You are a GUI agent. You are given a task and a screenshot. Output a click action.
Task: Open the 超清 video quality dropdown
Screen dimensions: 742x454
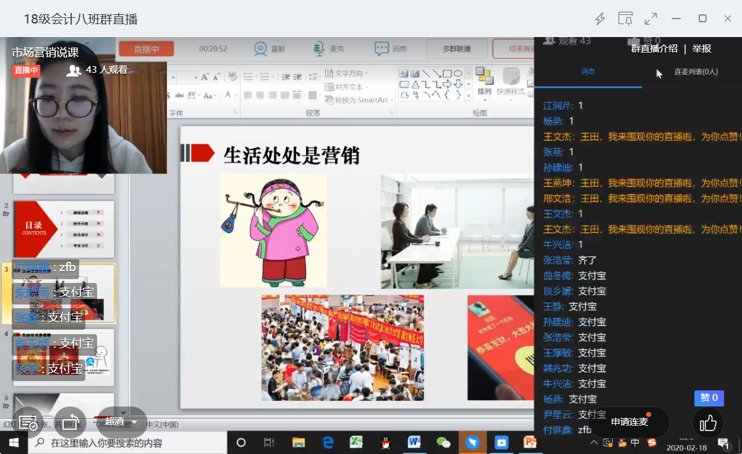pyautogui.click(x=121, y=422)
